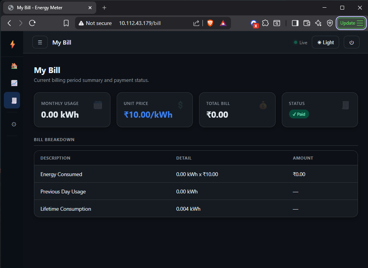Select the Previous Day Usage row label
Image resolution: width=368 pixels, height=268 pixels.
coord(63,191)
